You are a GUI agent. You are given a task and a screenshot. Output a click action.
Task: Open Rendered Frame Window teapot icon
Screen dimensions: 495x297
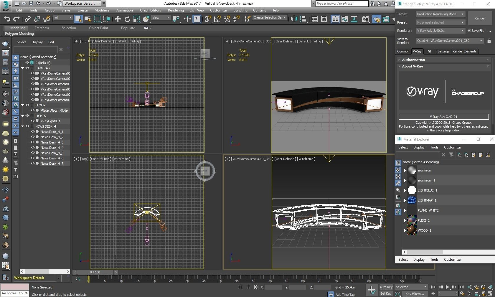(x=386, y=19)
